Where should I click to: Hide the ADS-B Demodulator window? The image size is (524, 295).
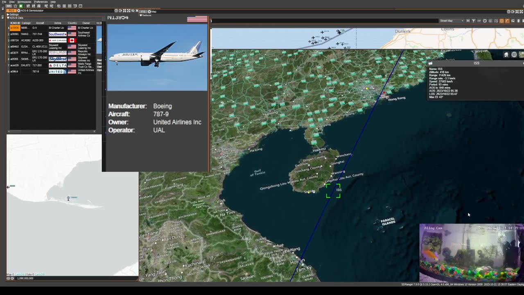(133, 11)
